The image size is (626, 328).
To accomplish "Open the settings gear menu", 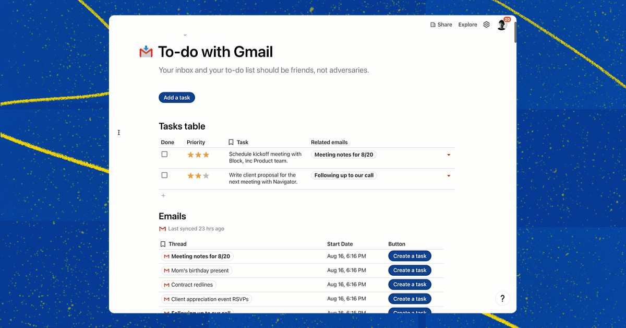I will (x=487, y=25).
